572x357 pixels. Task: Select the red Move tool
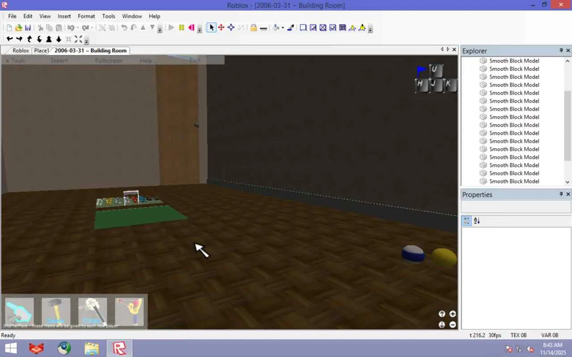221,28
